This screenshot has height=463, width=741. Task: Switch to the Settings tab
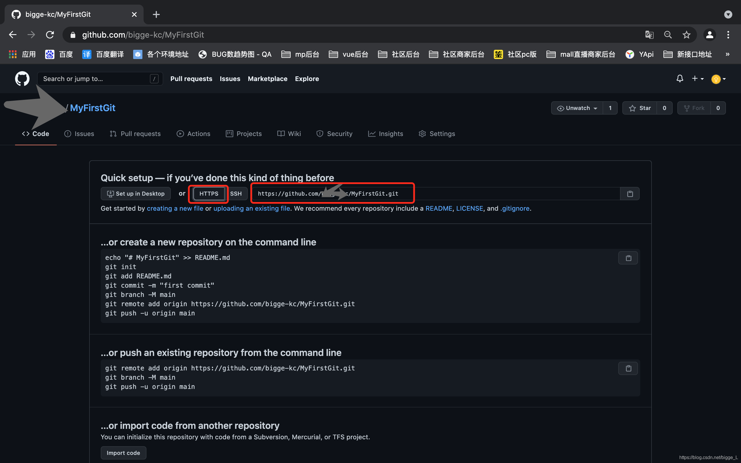tap(436, 134)
